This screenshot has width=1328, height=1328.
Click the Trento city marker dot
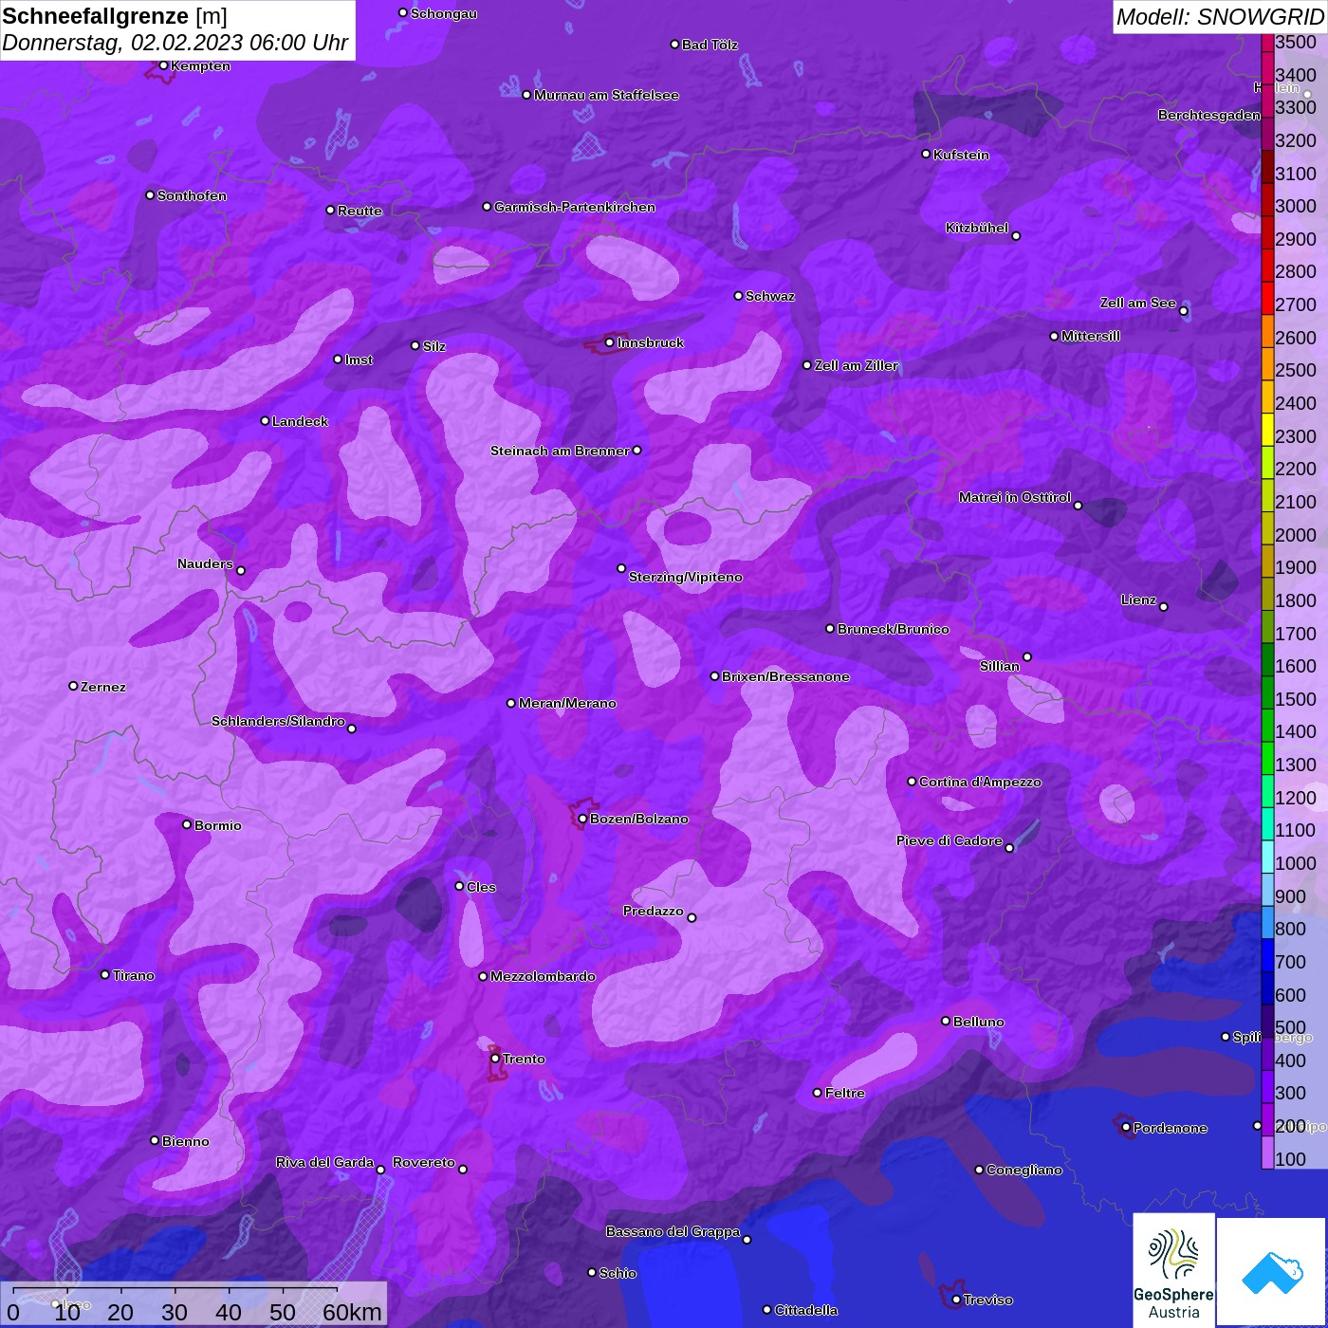pos(495,1059)
